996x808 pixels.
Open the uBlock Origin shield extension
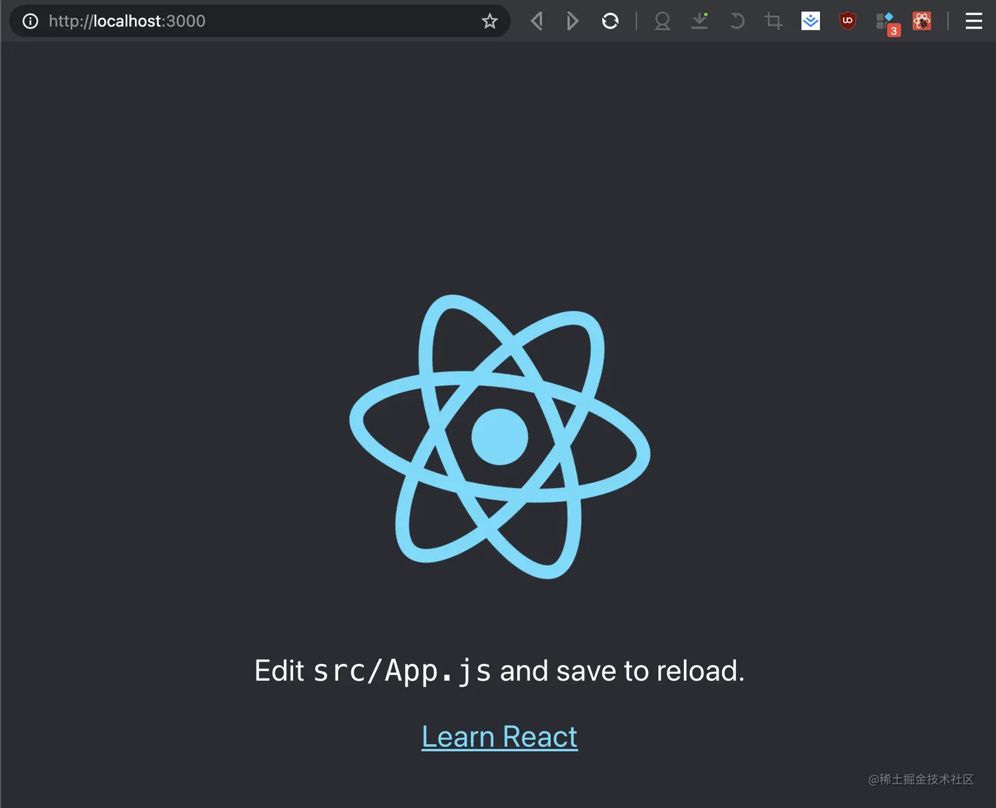pyautogui.click(x=848, y=21)
